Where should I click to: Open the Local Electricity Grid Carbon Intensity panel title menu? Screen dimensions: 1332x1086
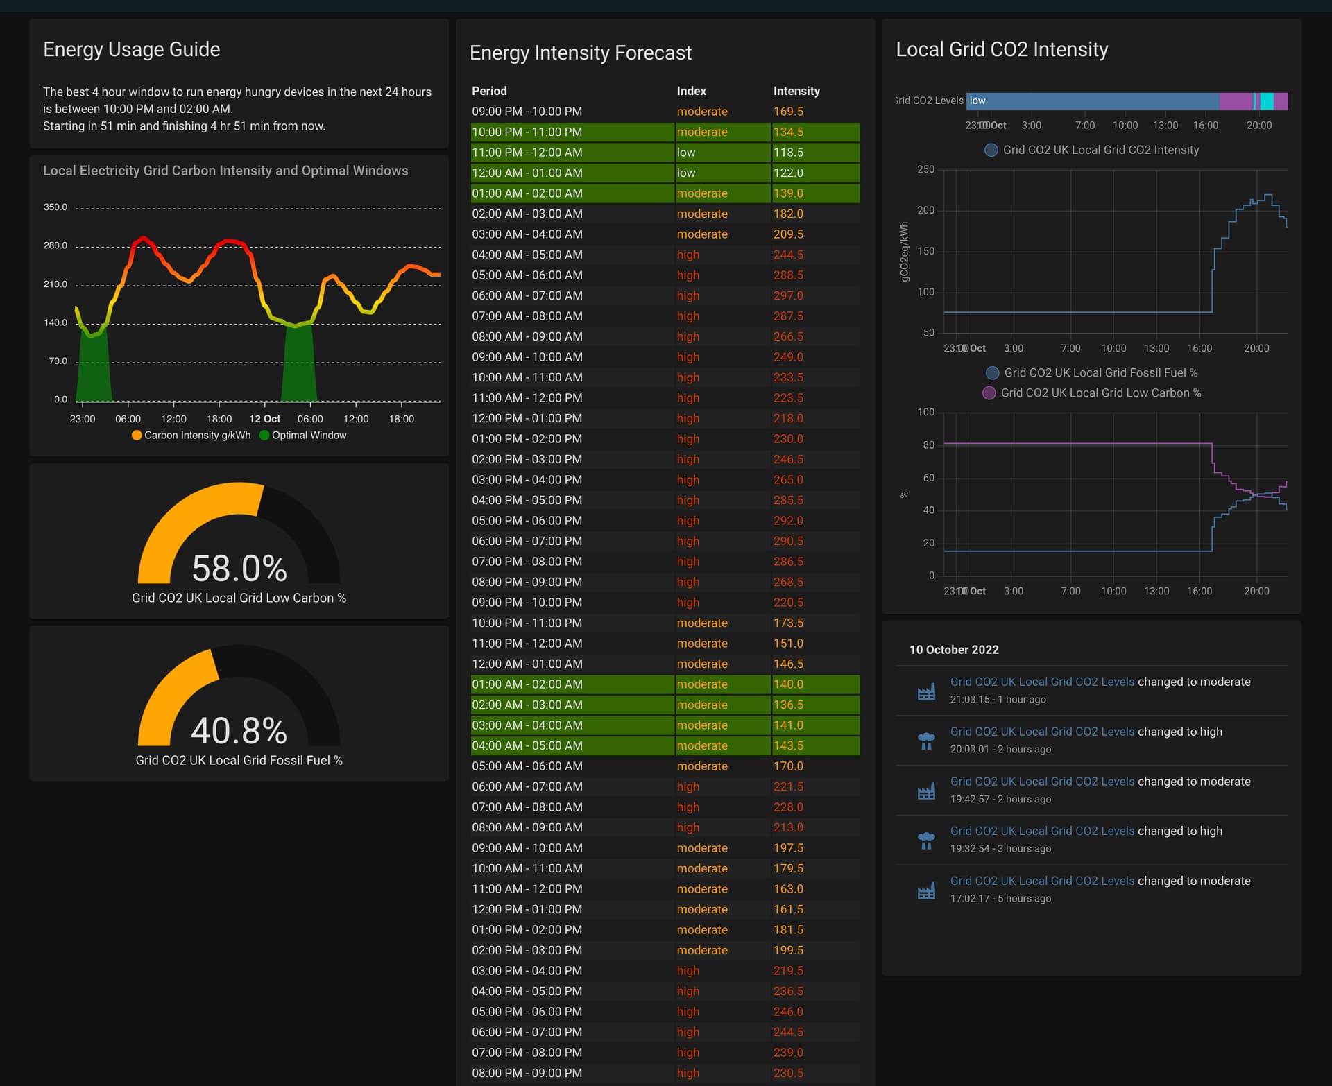pos(225,170)
